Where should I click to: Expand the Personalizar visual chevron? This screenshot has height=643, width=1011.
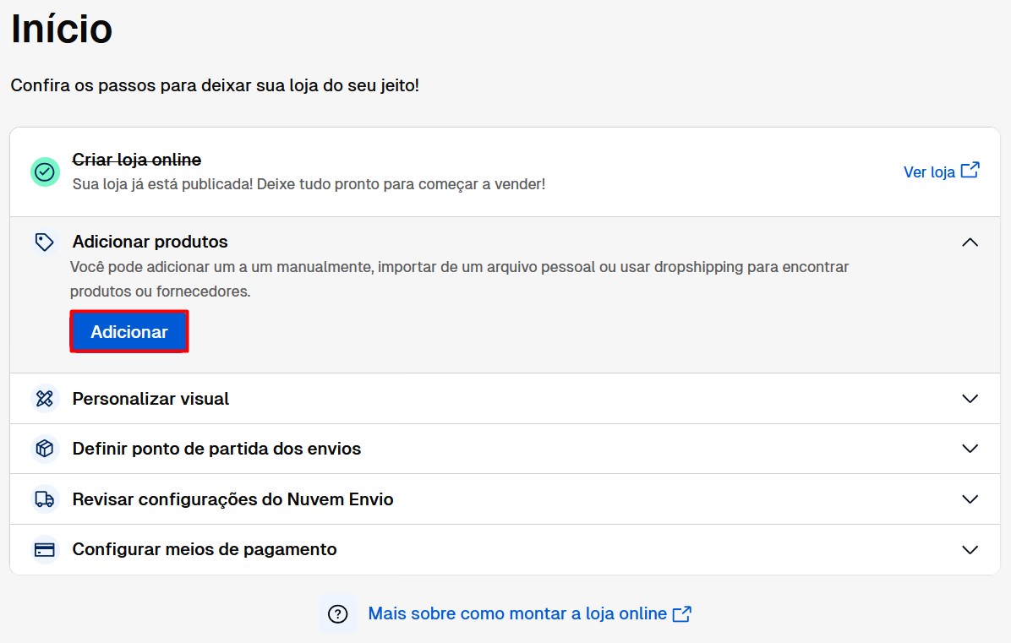pos(970,399)
